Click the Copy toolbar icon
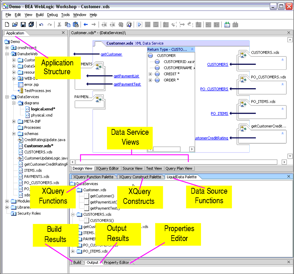294x274 pixels. 67,25
